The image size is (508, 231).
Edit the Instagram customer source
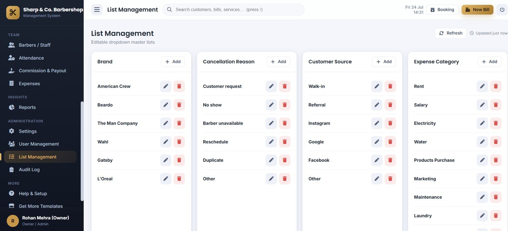[x=377, y=123]
